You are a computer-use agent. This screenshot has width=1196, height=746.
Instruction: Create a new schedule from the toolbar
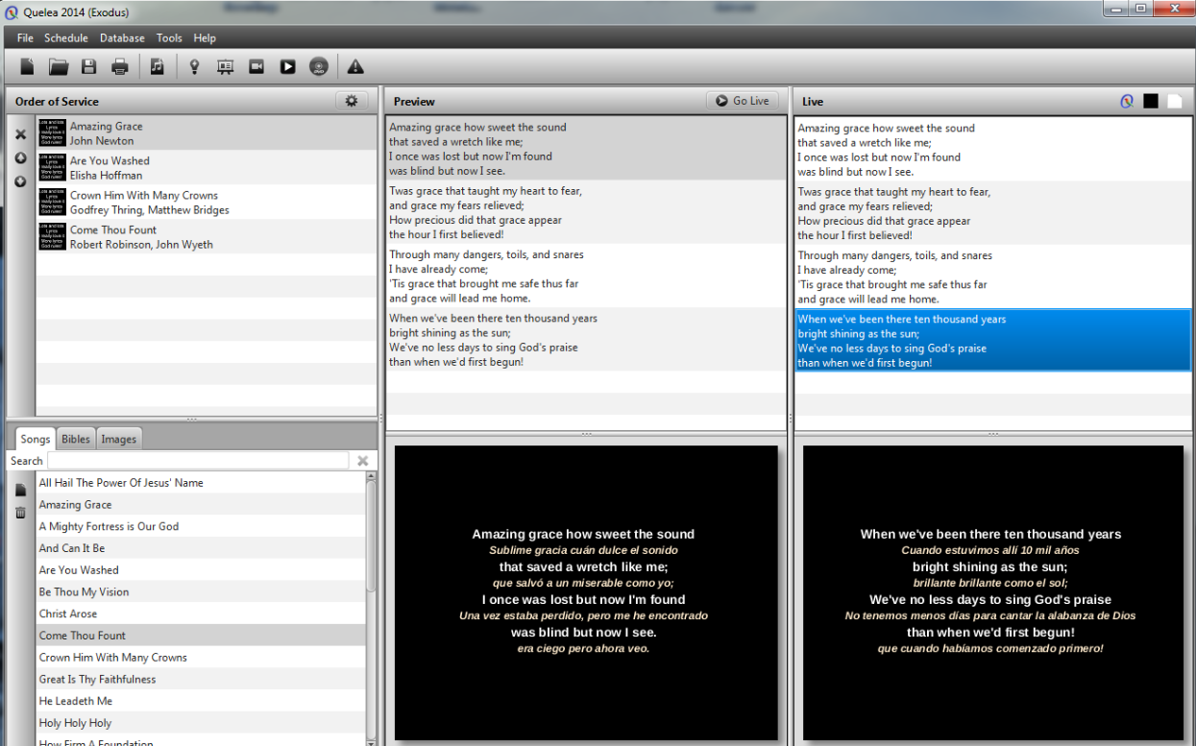click(x=28, y=66)
